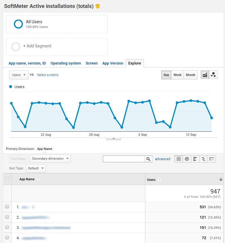Select the pie chart percentage view icon

[x=187, y=159]
